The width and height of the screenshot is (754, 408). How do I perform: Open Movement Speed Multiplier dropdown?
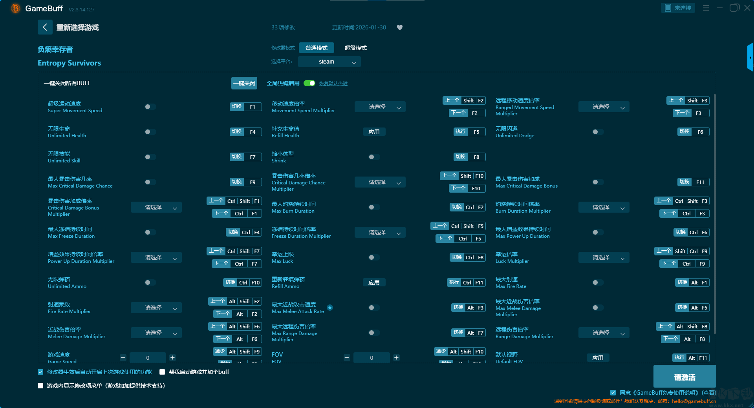(x=380, y=107)
